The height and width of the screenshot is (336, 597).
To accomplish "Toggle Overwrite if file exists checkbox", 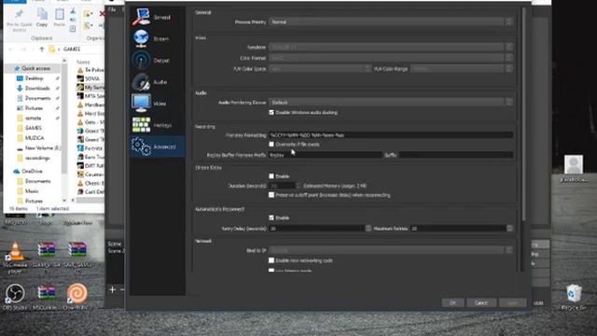I will tap(271, 144).
